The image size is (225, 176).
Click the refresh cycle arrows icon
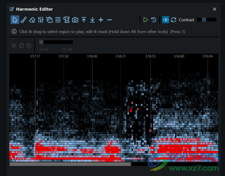(x=174, y=20)
